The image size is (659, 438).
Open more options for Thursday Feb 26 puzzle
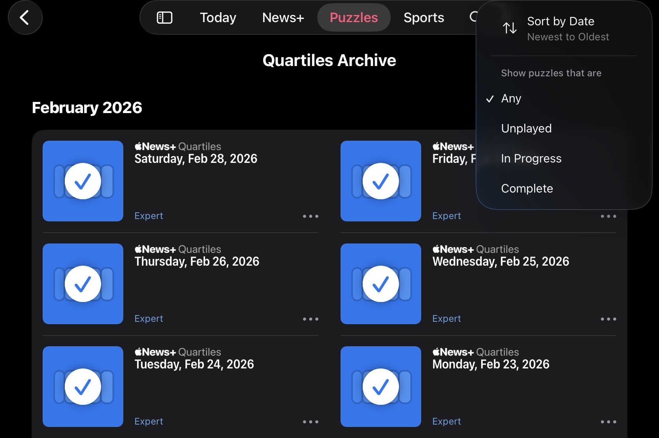point(311,319)
